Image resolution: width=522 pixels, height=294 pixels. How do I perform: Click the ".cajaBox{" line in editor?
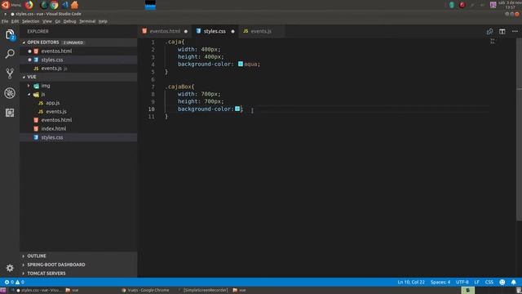179,87
